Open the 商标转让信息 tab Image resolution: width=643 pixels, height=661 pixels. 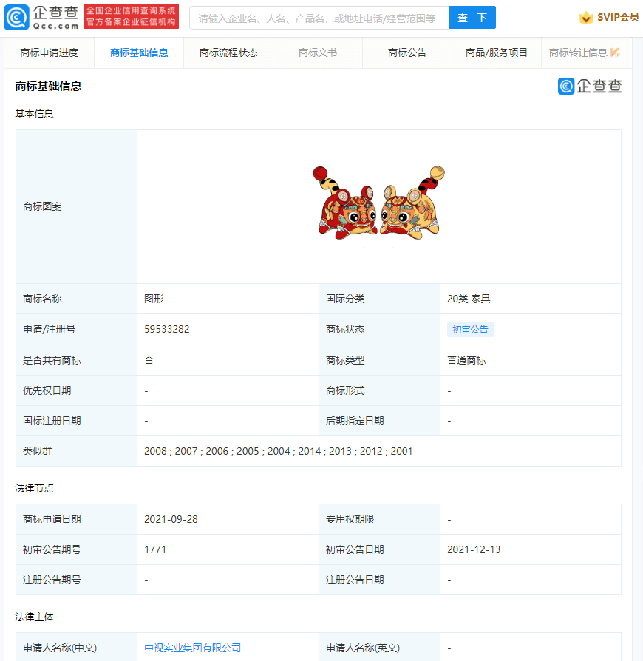click(x=578, y=52)
